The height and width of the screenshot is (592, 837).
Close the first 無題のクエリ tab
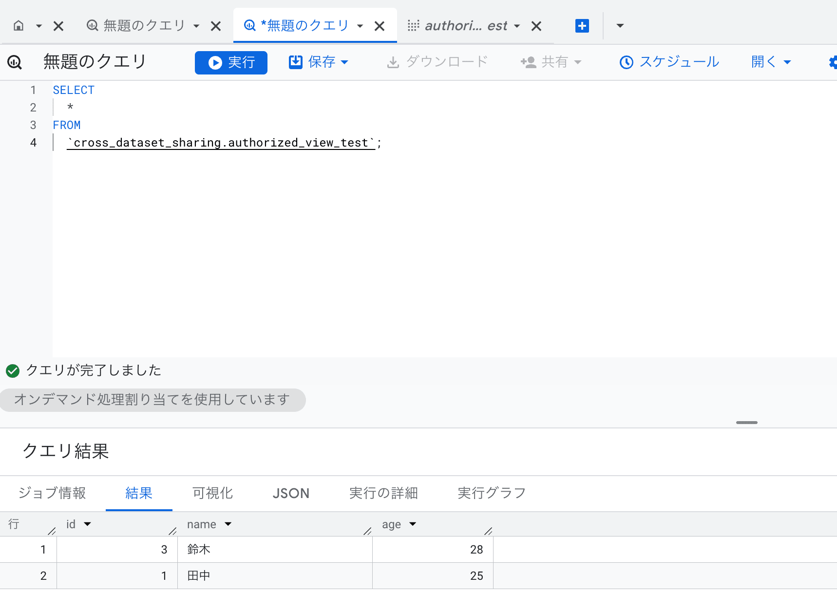[x=216, y=26]
